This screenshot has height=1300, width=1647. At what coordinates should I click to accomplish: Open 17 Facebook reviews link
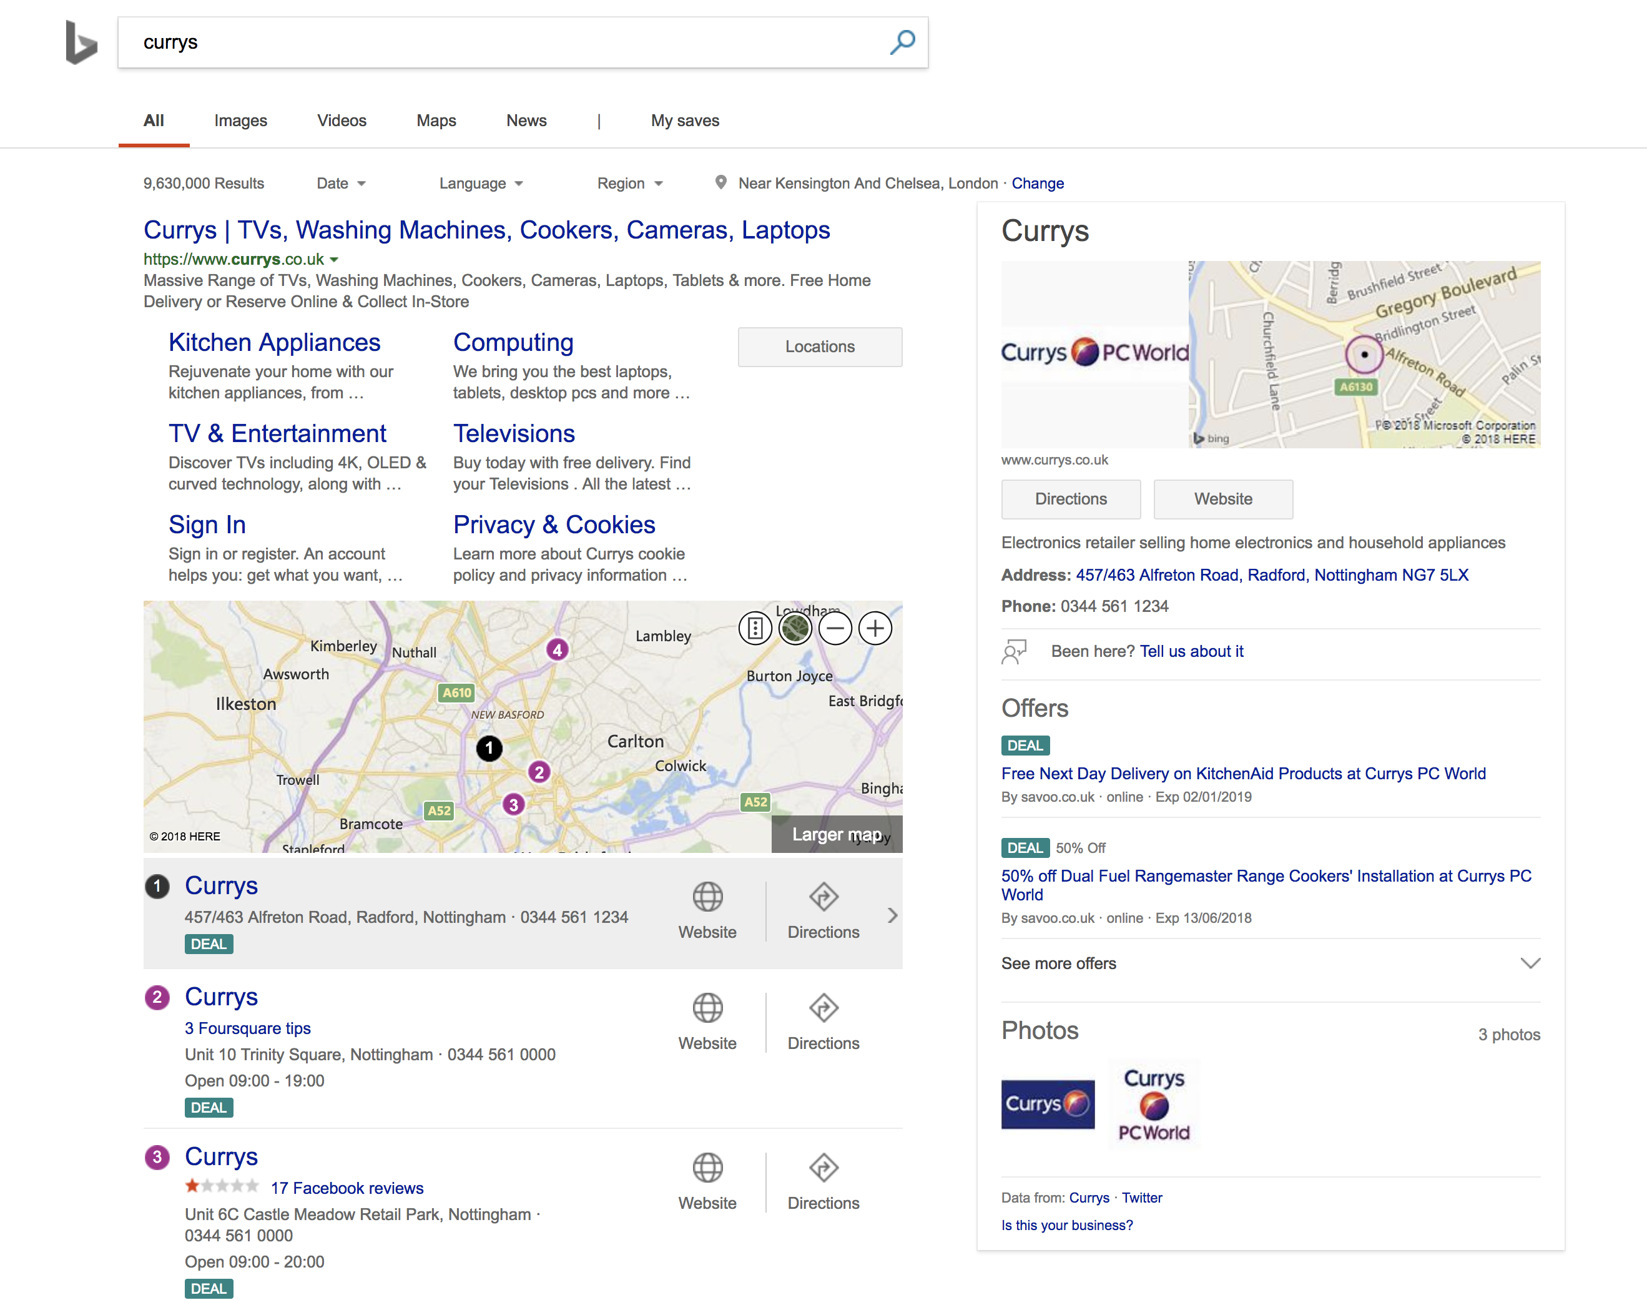click(x=347, y=1188)
